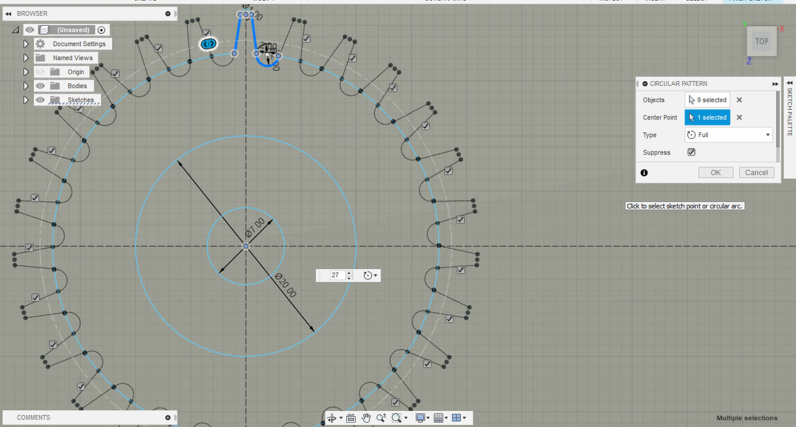Click the quantity field showing 27

[337, 275]
